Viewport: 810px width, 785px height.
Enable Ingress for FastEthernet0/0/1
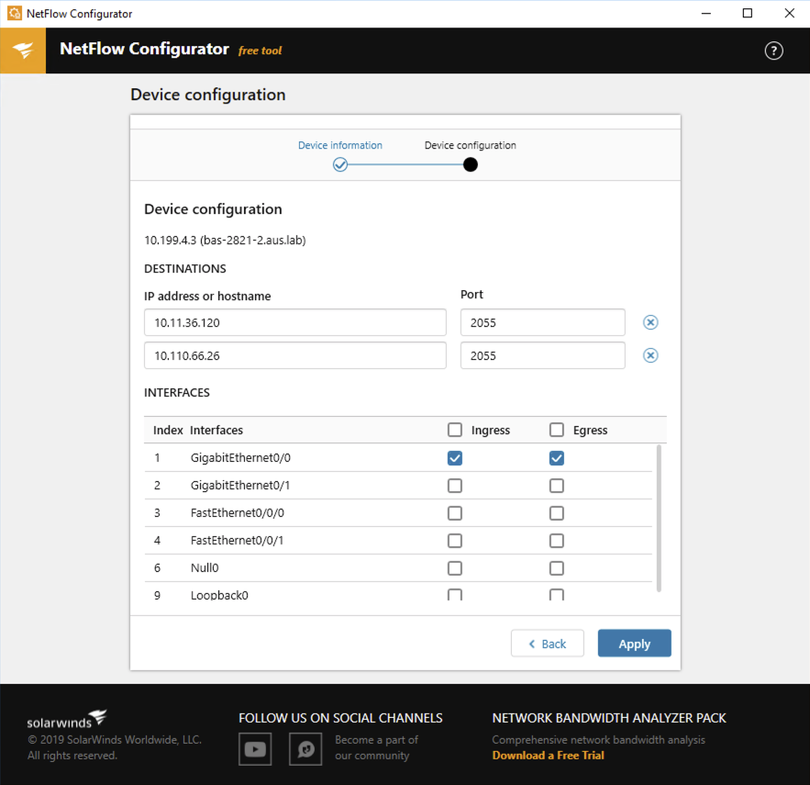point(455,541)
